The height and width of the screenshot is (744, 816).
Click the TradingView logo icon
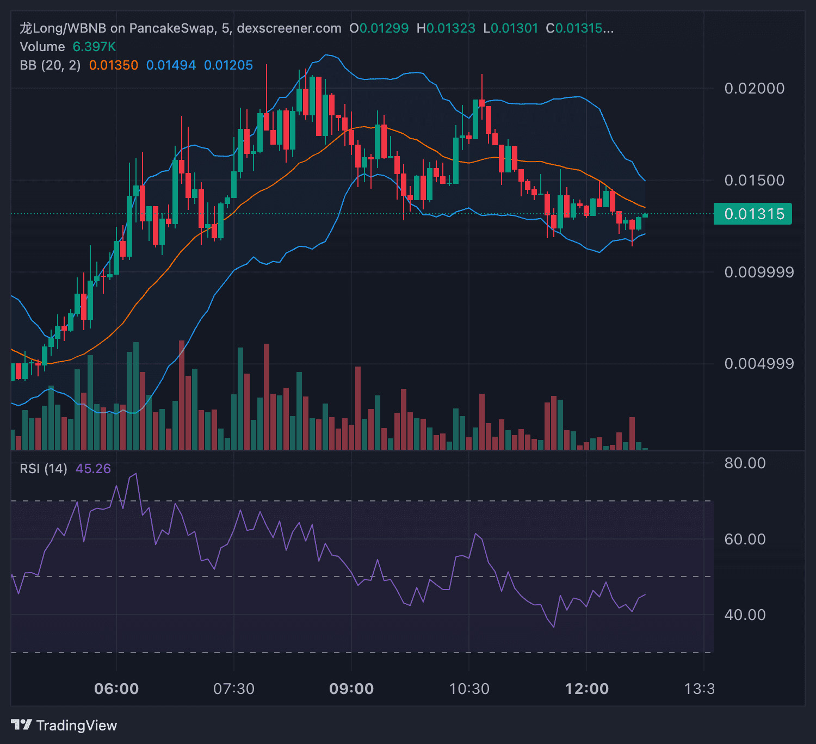(x=22, y=725)
